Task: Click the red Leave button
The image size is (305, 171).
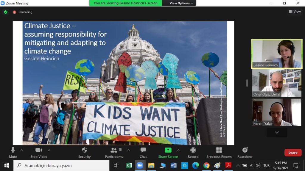Action: pyautogui.click(x=292, y=153)
